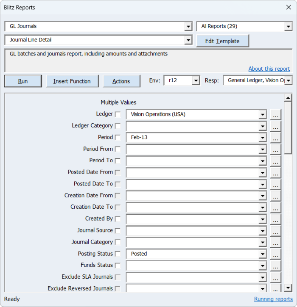Click the parameter list scroll up arrow
This screenshot has width=297, height=307.
[288, 98]
